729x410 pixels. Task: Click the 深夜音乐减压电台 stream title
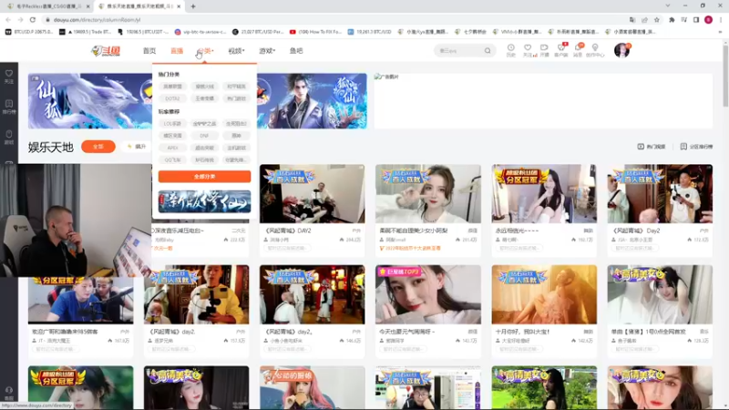[x=178, y=231]
